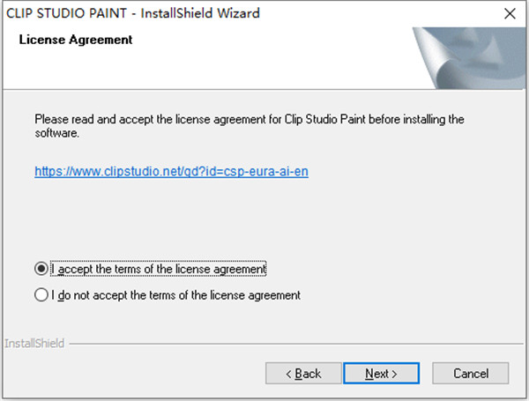Image resolution: width=529 pixels, height=401 pixels.
Task: Cancel the Clip Studio Paint installation
Action: point(471,374)
